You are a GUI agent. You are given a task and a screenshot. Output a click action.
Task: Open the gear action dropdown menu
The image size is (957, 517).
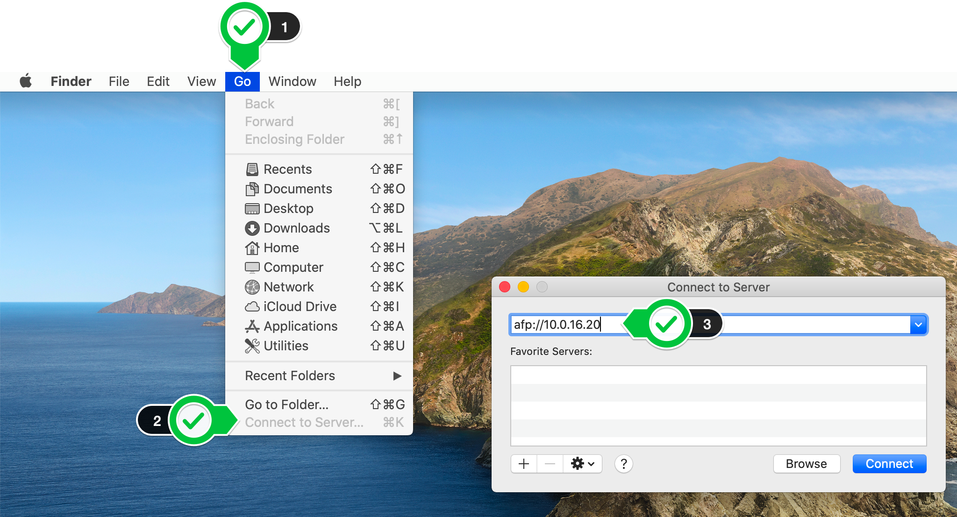coord(582,464)
